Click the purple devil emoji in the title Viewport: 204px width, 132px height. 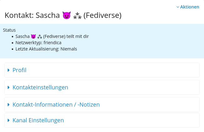click(x=67, y=15)
